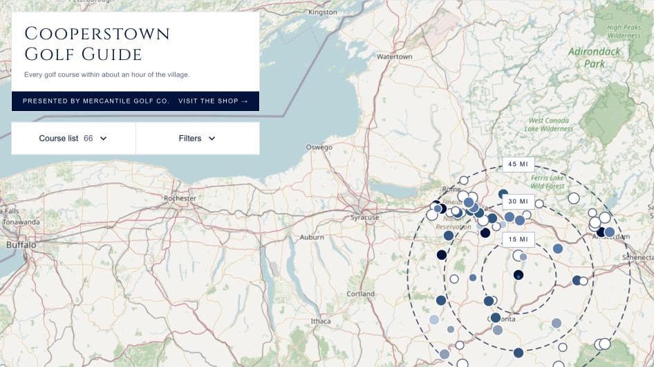Click the Adirondack Park label on the map
Viewport: 654px width, 367px height.
point(595,57)
